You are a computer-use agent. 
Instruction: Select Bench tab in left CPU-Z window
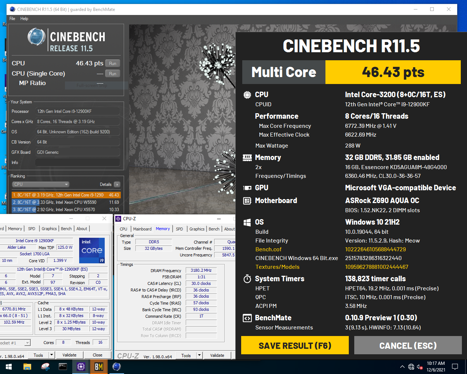click(x=66, y=229)
